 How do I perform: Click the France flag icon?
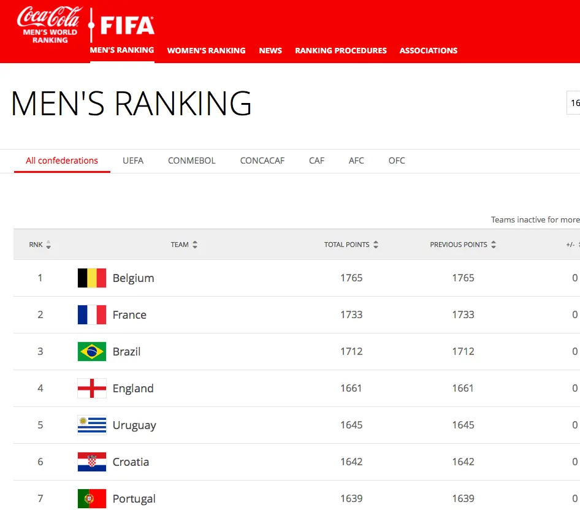tap(92, 315)
